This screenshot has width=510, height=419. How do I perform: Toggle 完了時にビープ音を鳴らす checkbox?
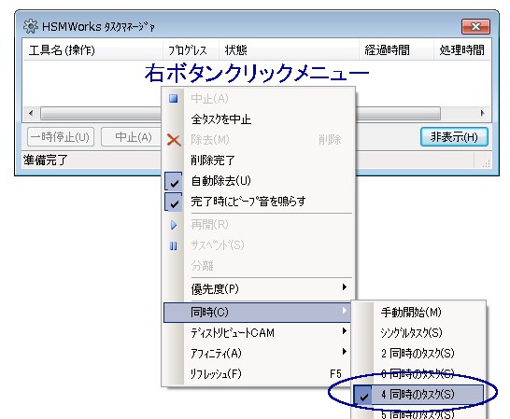point(174,202)
